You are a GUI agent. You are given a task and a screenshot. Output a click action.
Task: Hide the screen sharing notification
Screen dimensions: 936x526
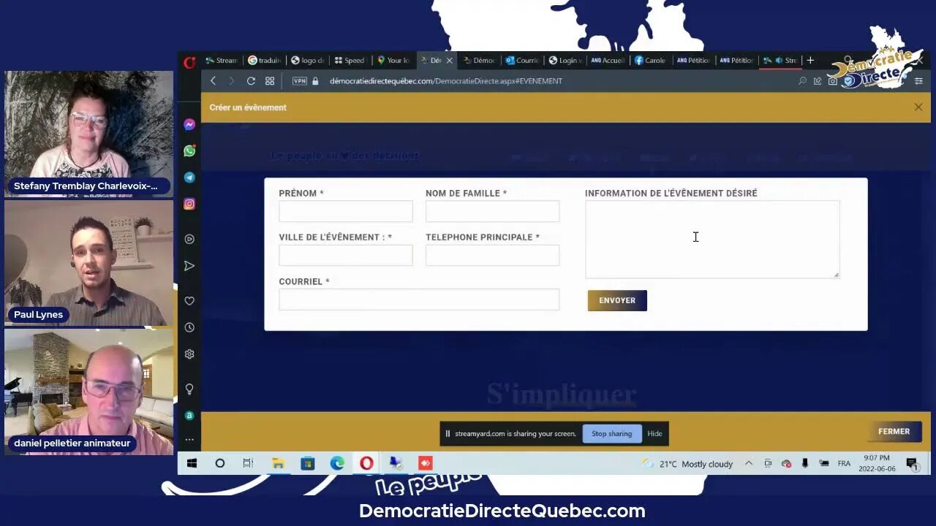click(654, 434)
